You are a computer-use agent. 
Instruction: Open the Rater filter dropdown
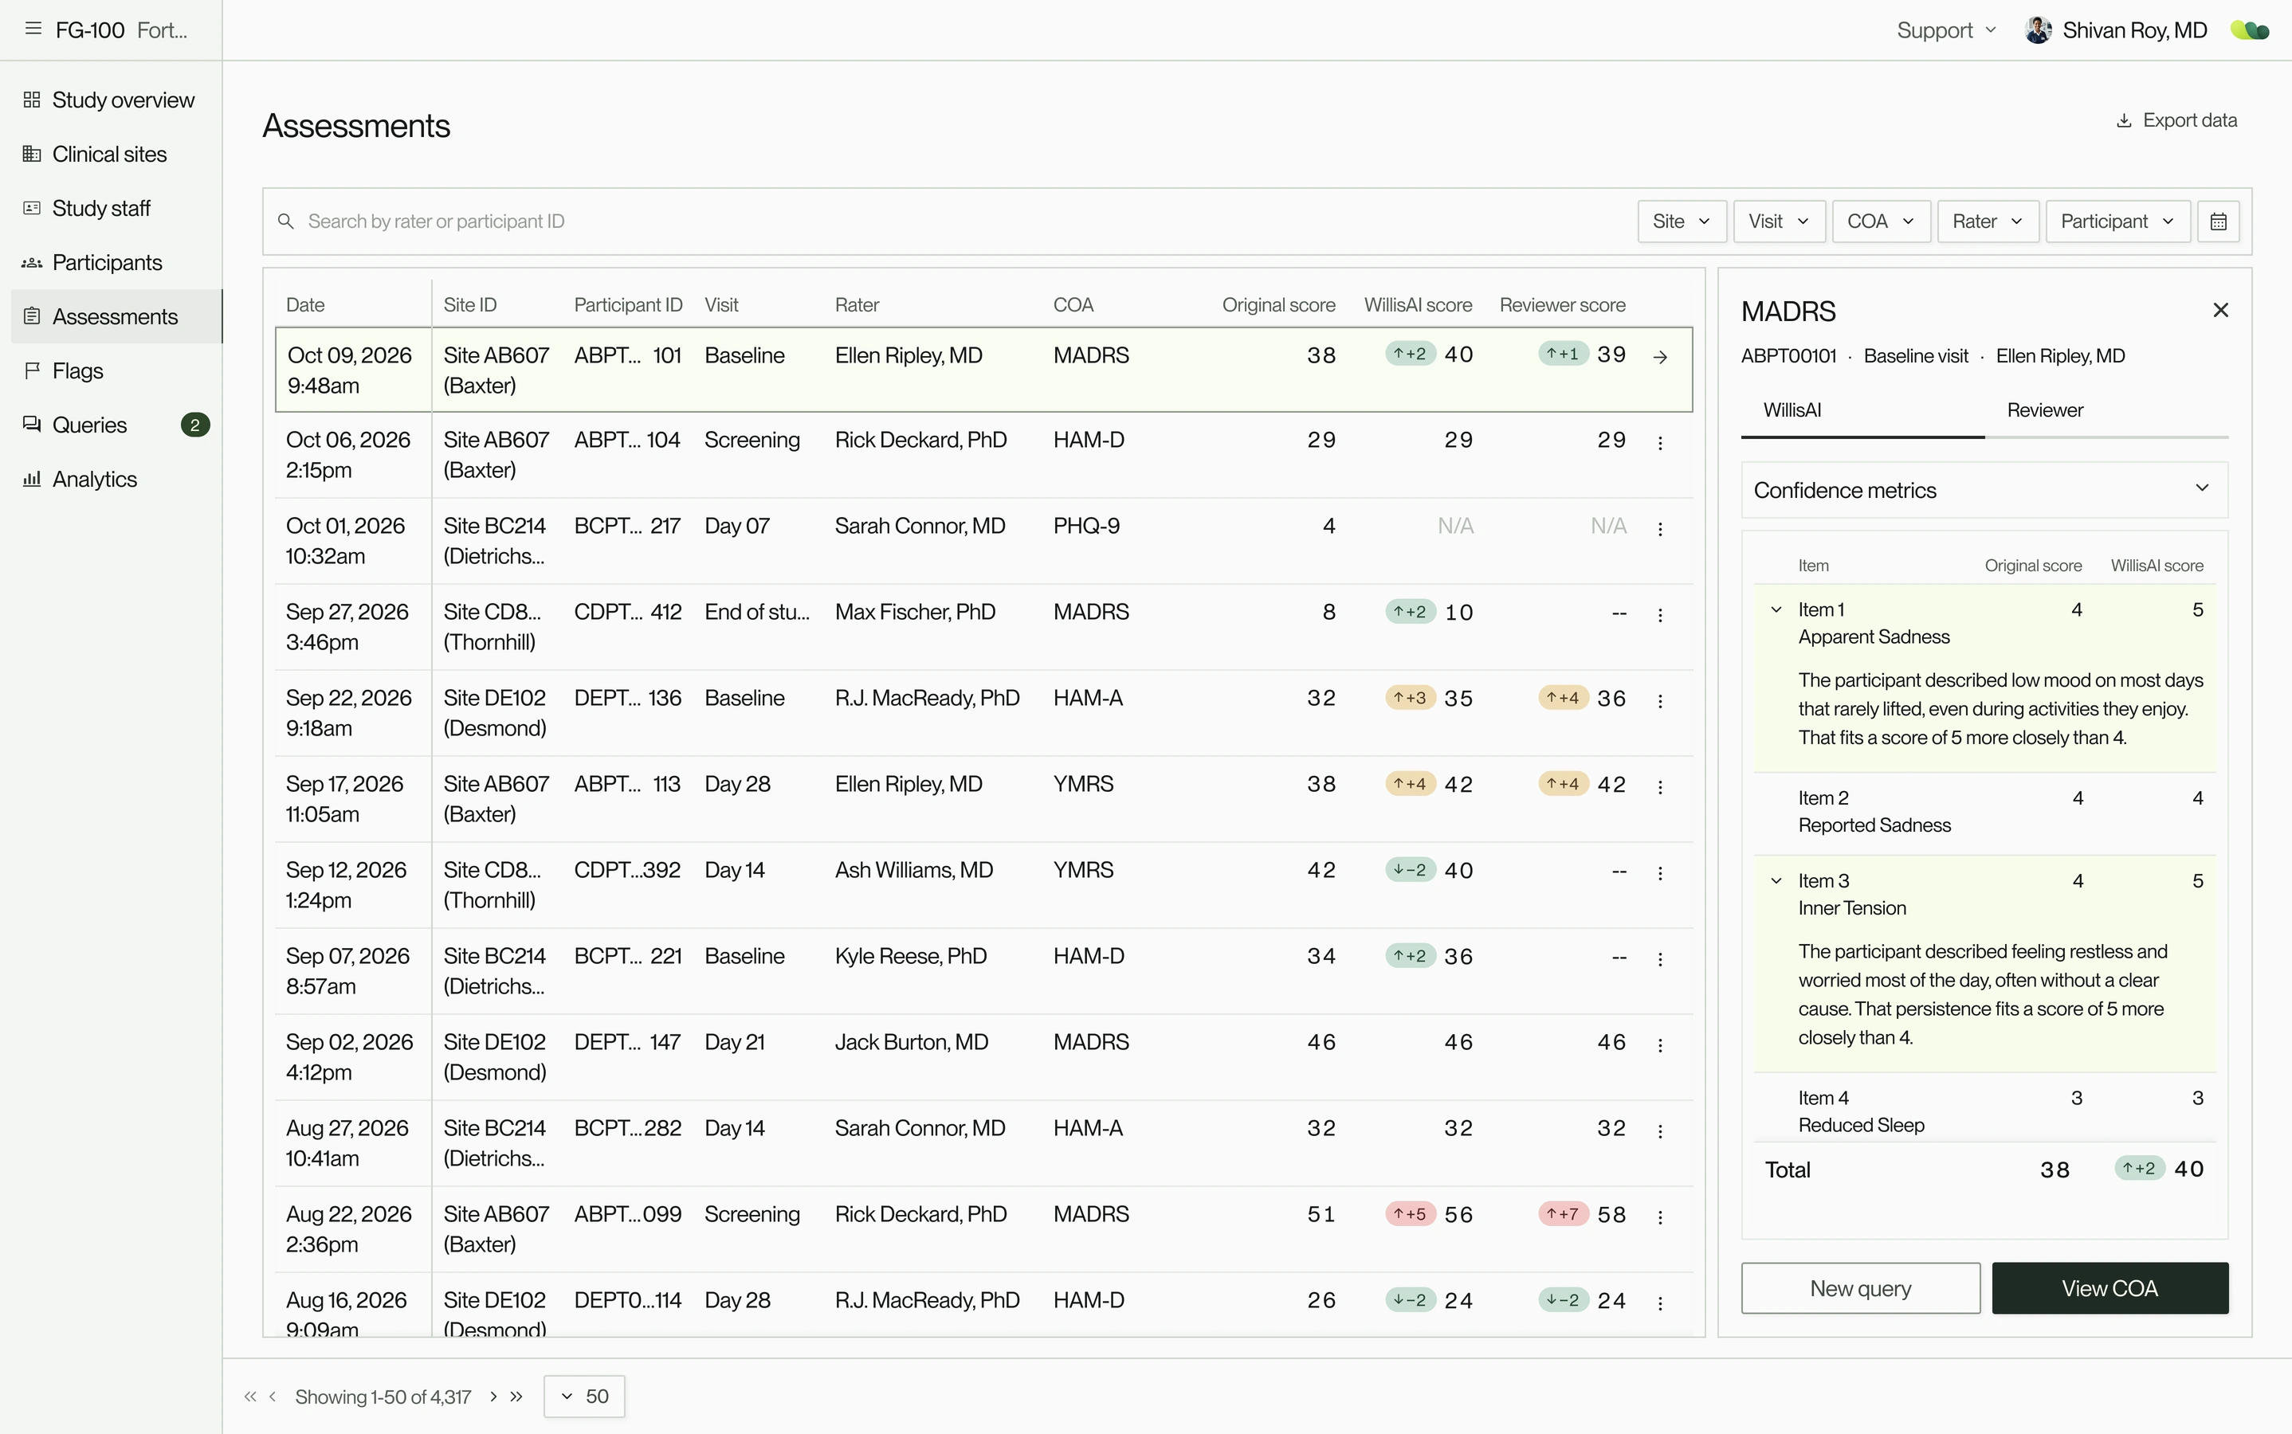[1988, 221]
